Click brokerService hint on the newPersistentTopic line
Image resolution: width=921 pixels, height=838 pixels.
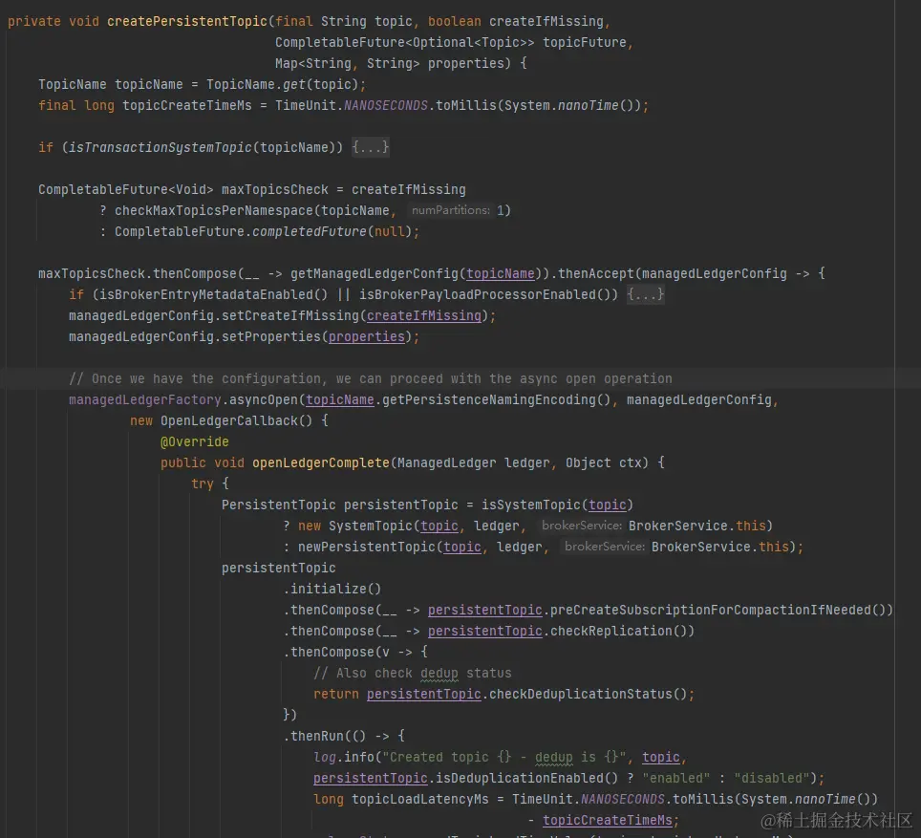coord(605,547)
